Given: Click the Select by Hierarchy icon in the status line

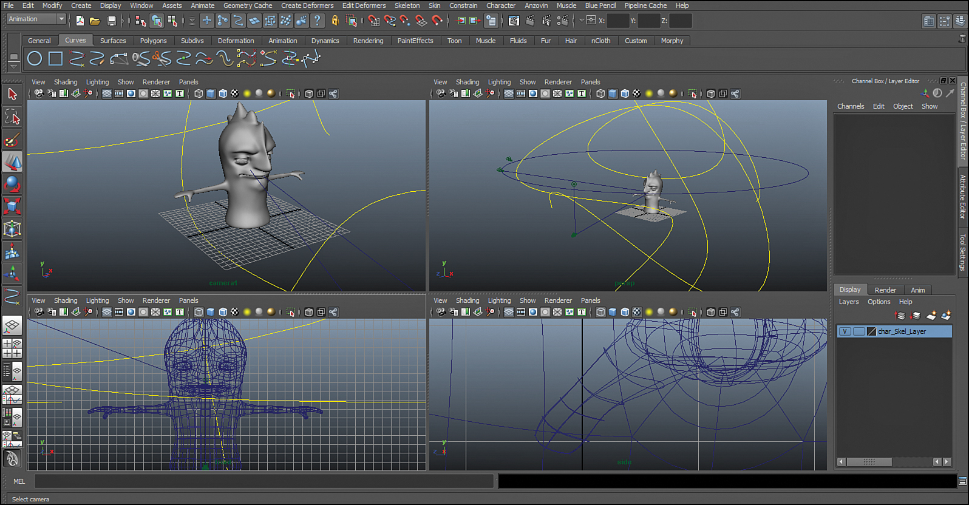Looking at the screenshot, I should tap(141, 21).
